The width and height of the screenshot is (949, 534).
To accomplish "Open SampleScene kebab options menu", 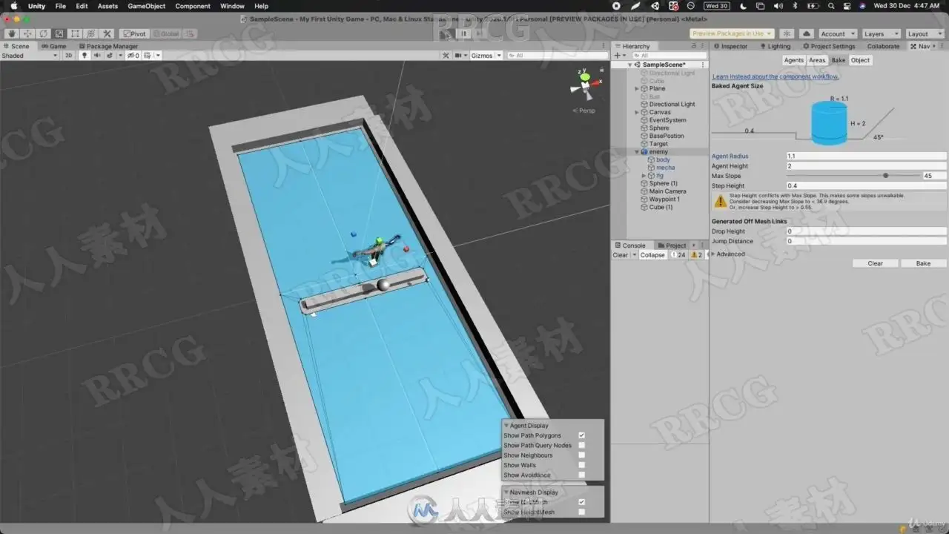I will click(703, 65).
